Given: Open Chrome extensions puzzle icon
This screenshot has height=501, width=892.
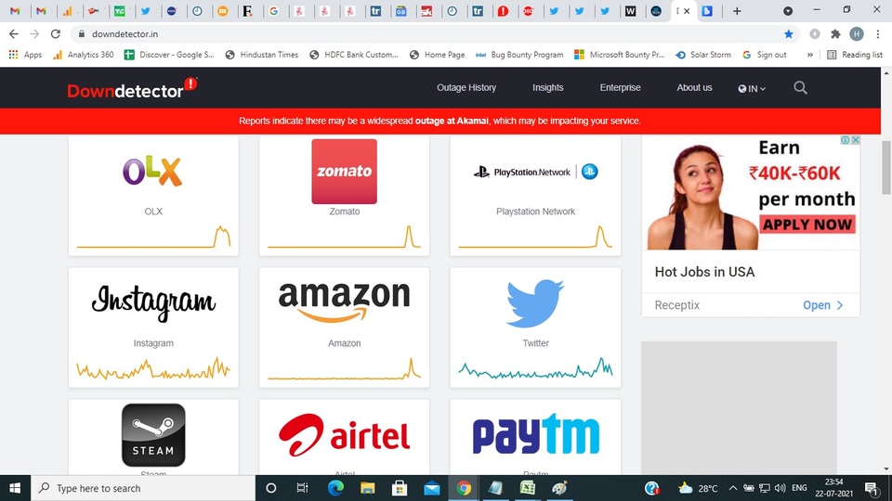Looking at the screenshot, I should 835,34.
